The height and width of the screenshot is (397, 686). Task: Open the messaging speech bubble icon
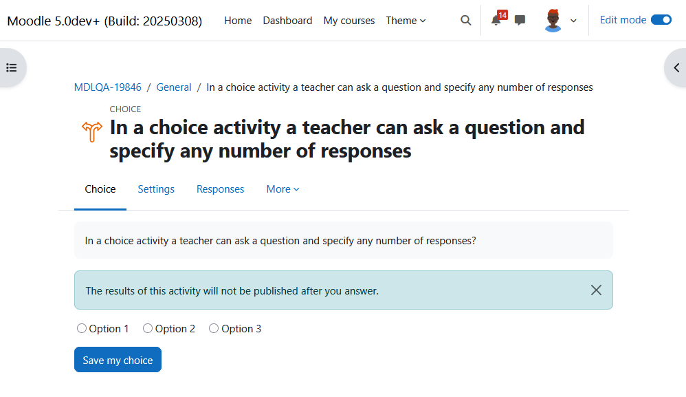(520, 20)
